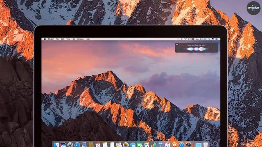Open Calendar icon showing 13
262x147 pixels.
point(98,145)
